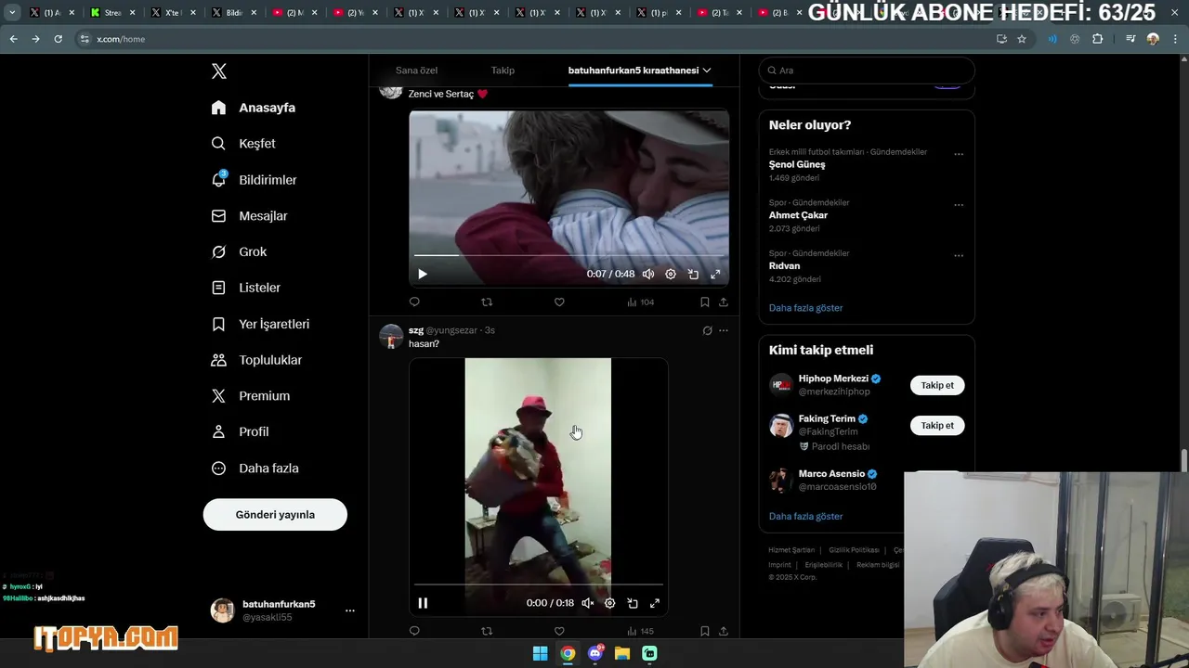1189x668 pixels.
Task: Follow Faking Terim with Takip et
Action: pos(937,425)
